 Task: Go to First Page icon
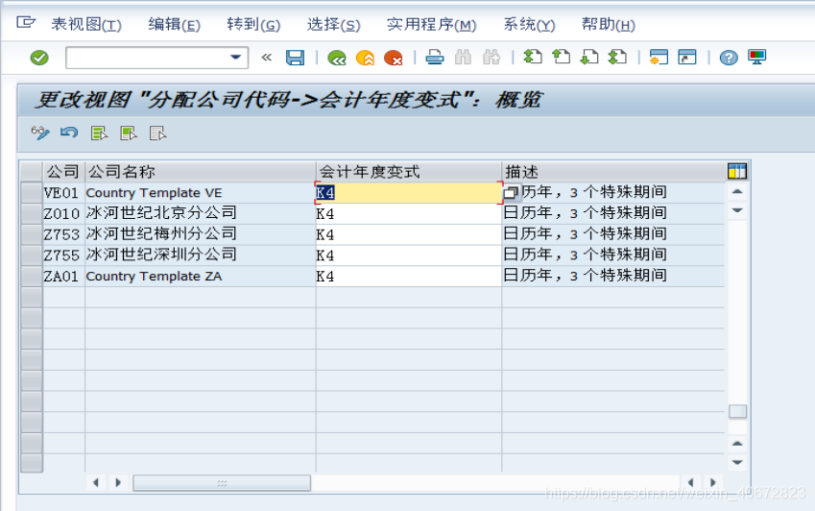(533, 57)
